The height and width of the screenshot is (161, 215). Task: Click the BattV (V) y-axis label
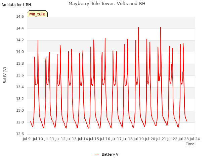(x=5, y=75)
